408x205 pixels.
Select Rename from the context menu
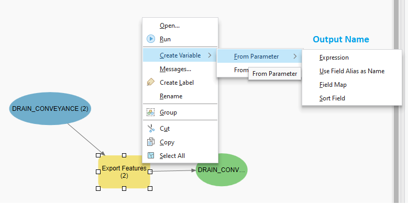(180, 96)
